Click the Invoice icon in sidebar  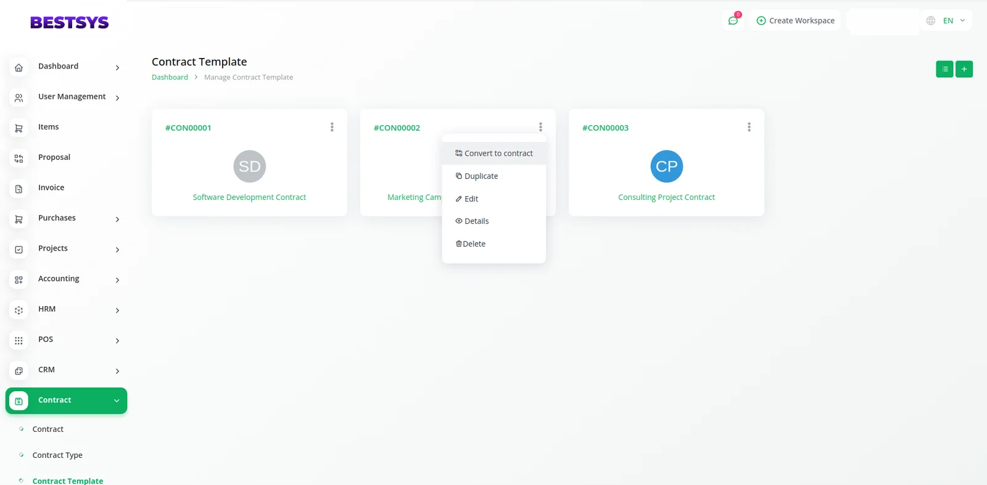coord(19,189)
